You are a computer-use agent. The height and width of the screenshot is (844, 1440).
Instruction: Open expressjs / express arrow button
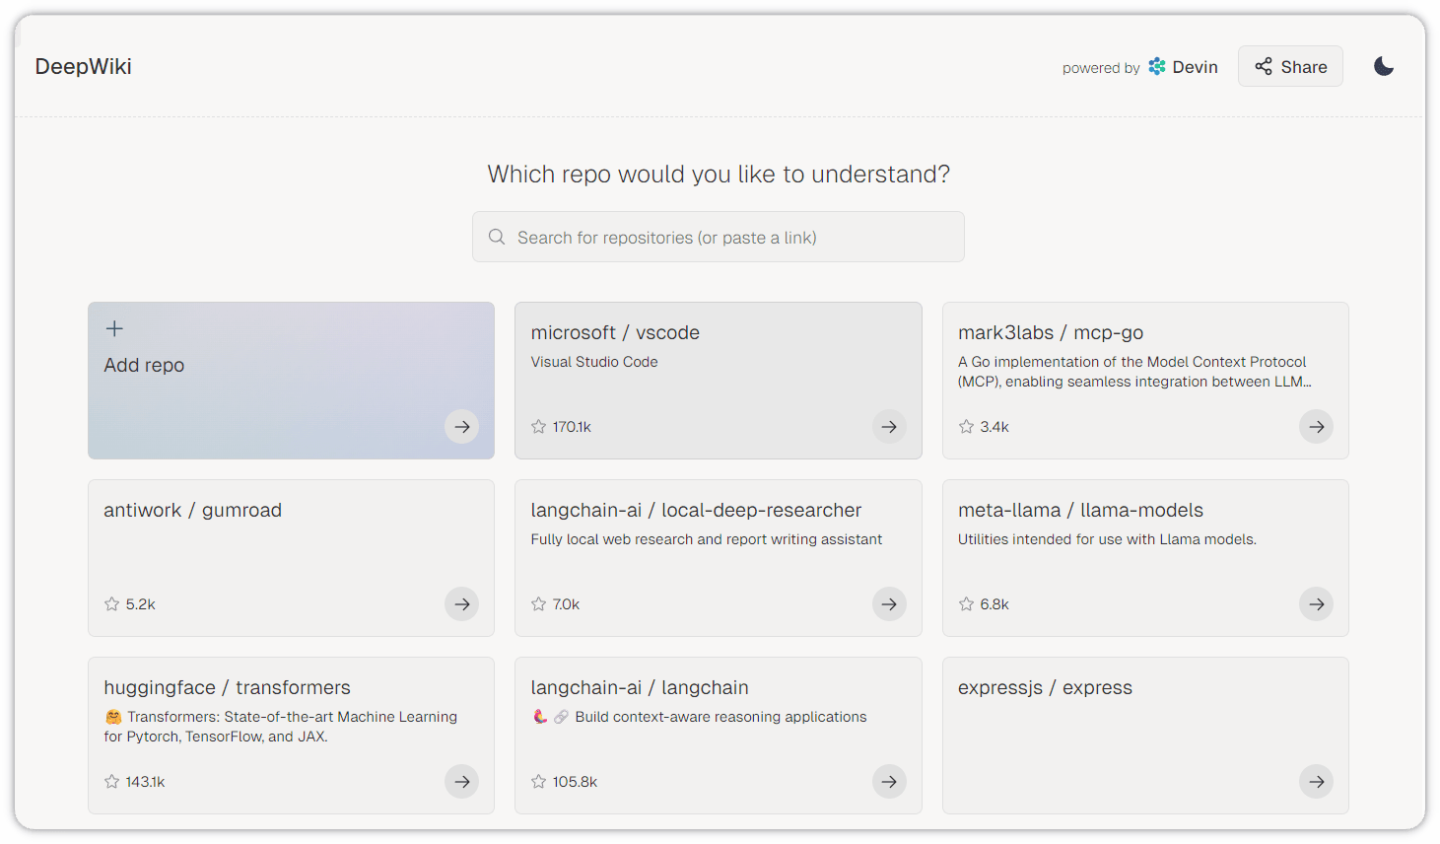(x=1316, y=782)
